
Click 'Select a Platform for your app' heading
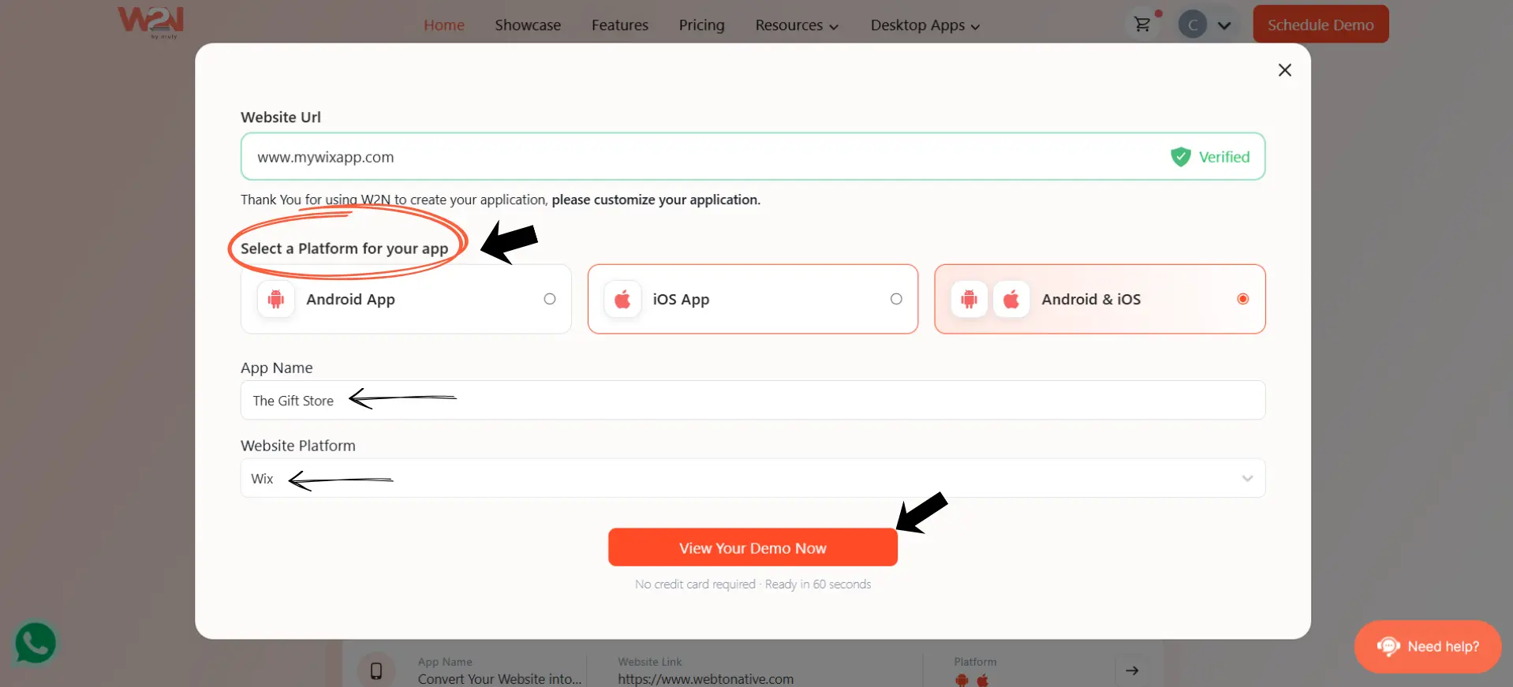point(345,248)
